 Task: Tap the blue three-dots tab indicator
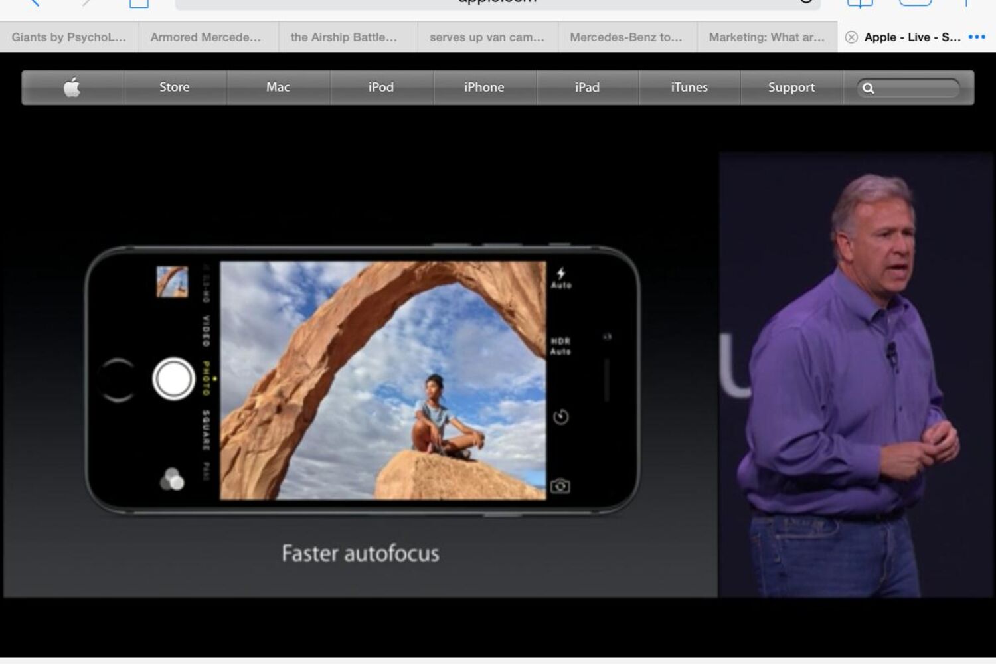tap(977, 37)
